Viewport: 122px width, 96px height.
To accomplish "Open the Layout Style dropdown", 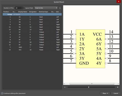I will [x=46, y=8].
